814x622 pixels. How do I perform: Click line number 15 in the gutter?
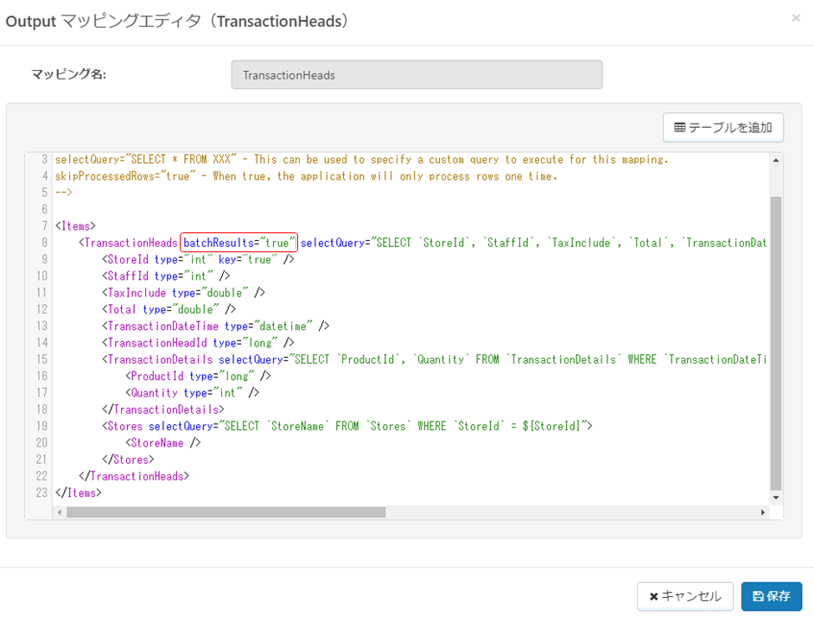(41, 359)
